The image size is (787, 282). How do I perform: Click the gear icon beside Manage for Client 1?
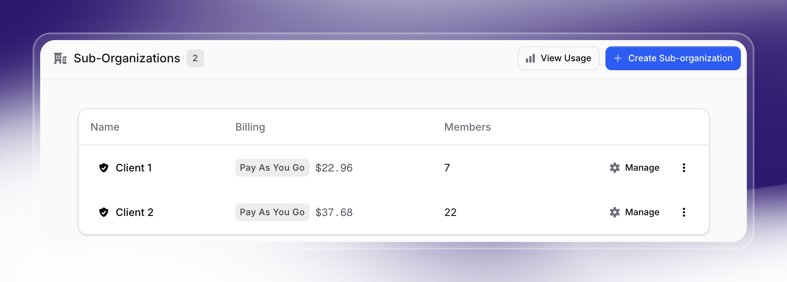(x=615, y=167)
